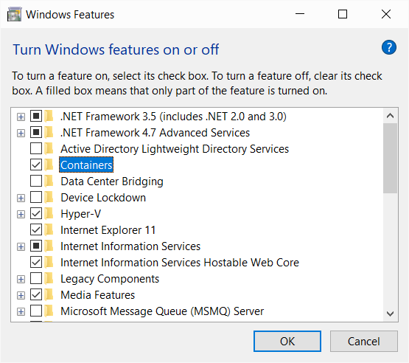
Task: Click folder icon beside Active Directory Lightweight Directory Services
Action: (49, 148)
